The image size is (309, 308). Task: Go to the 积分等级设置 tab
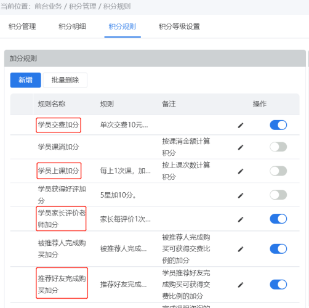pyautogui.click(x=179, y=26)
